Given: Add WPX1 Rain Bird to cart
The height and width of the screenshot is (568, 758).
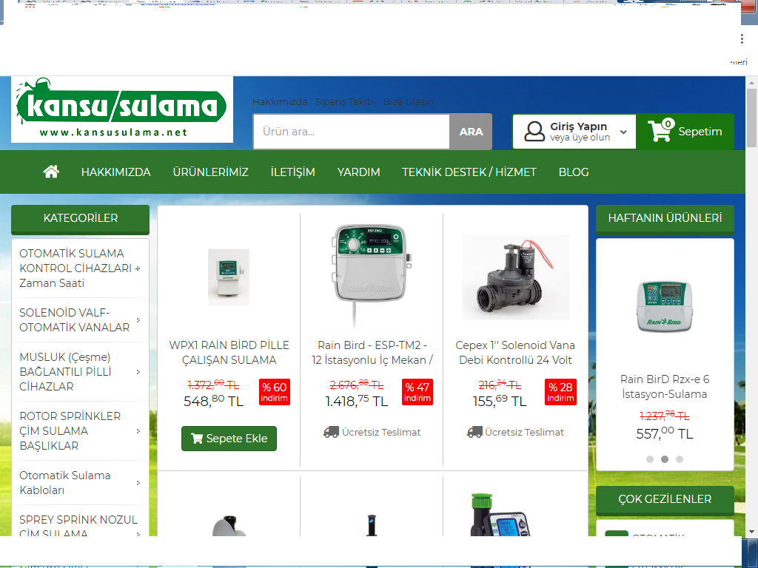Looking at the screenshot, I should (x=229, y=439).
